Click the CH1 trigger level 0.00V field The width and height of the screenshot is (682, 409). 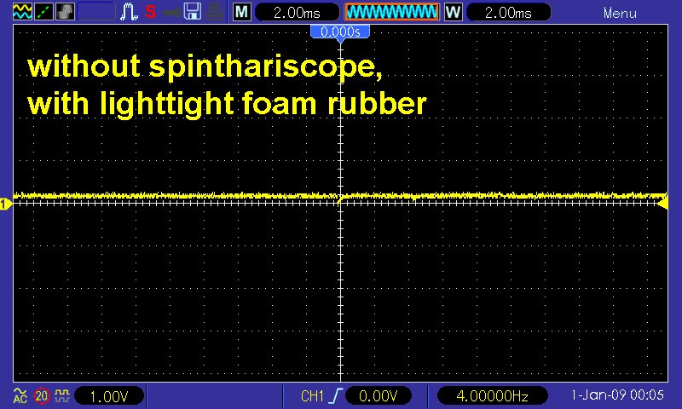[375, 396]
